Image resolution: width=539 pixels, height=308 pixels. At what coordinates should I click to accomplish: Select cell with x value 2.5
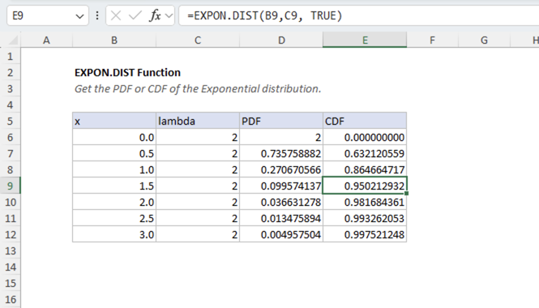coord(114,218)
